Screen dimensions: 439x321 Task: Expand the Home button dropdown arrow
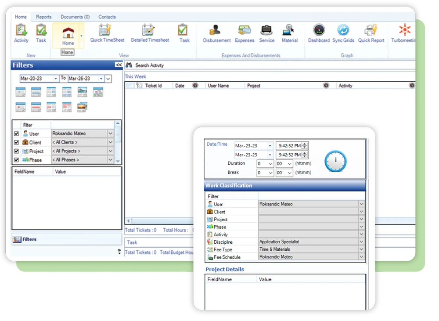coord(82,36)
